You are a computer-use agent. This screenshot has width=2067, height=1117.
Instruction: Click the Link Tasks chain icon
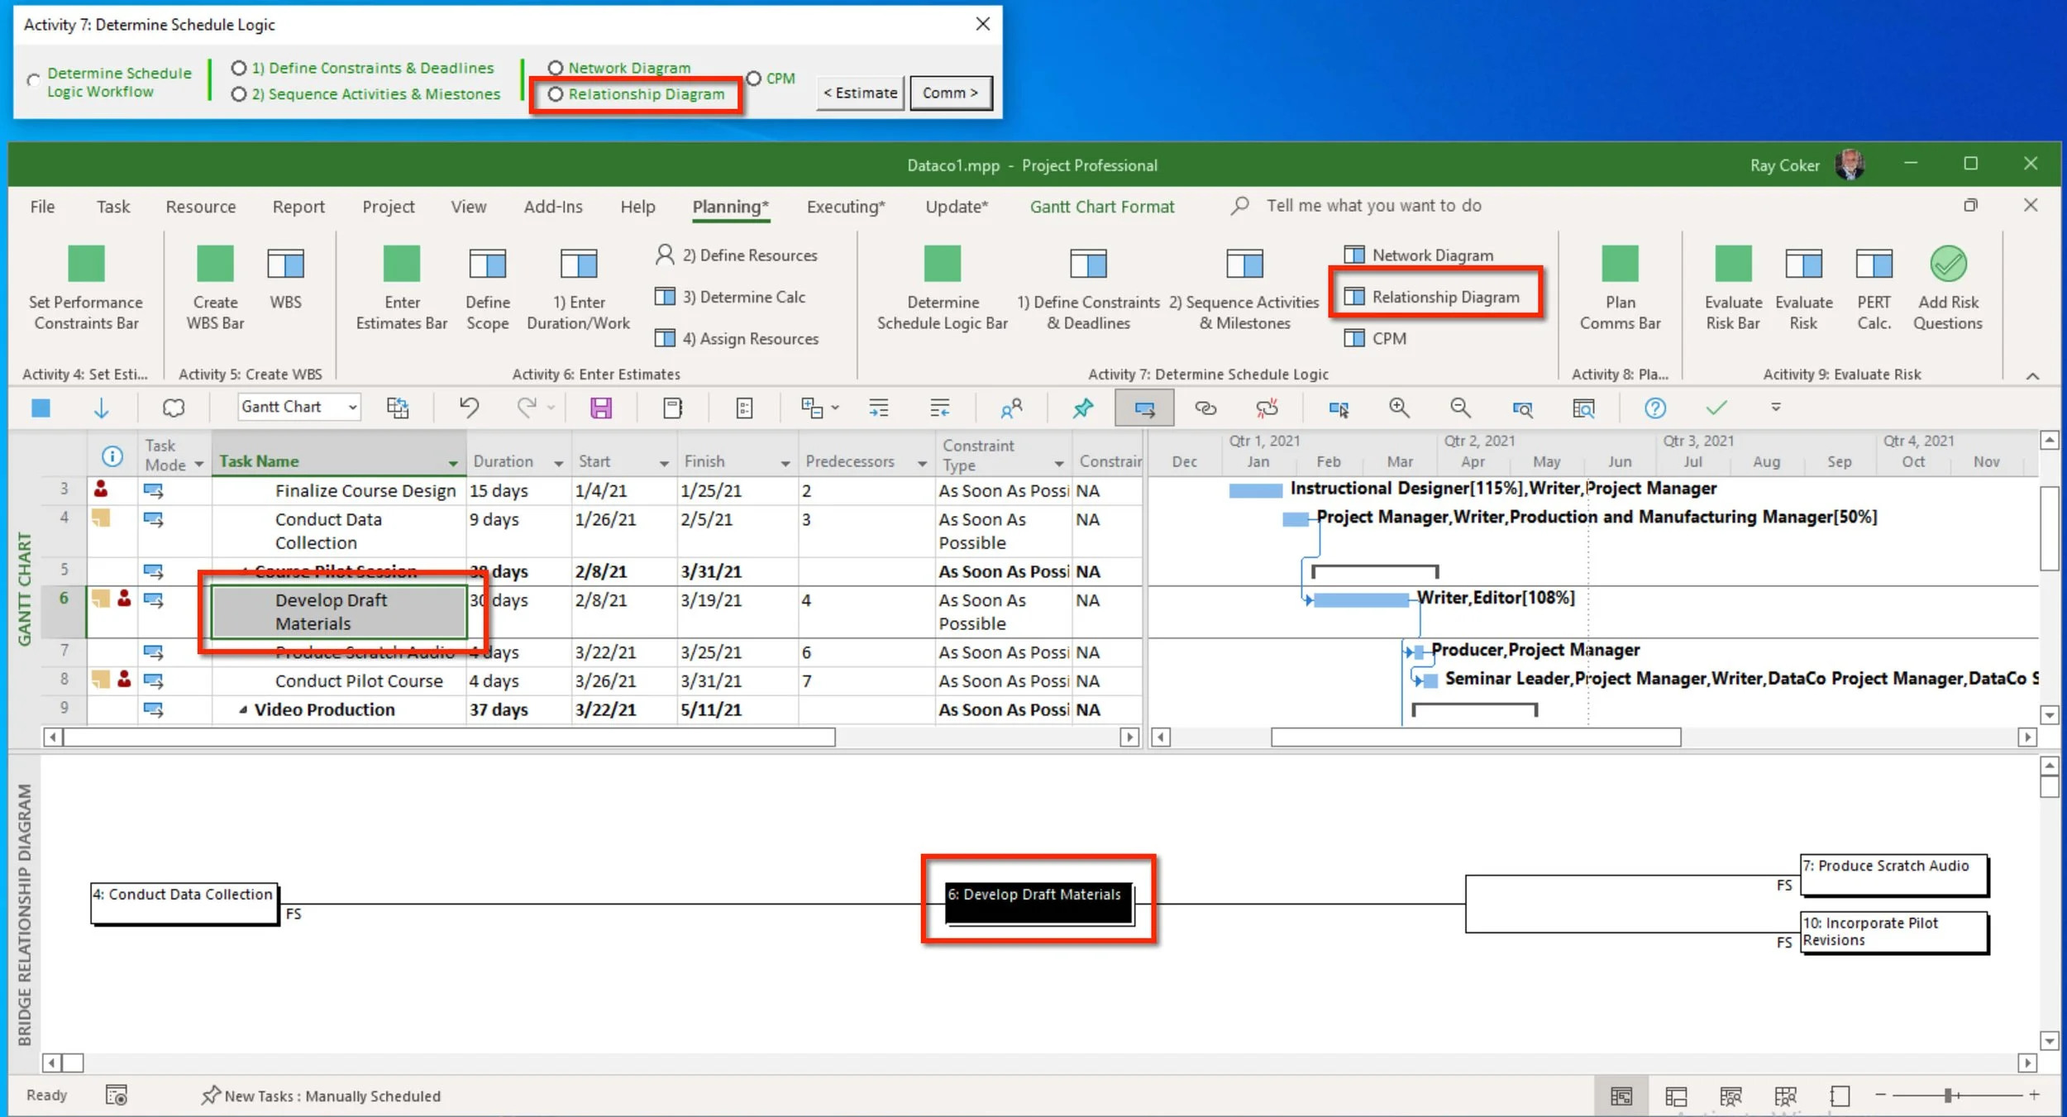tap(1205, 408)
